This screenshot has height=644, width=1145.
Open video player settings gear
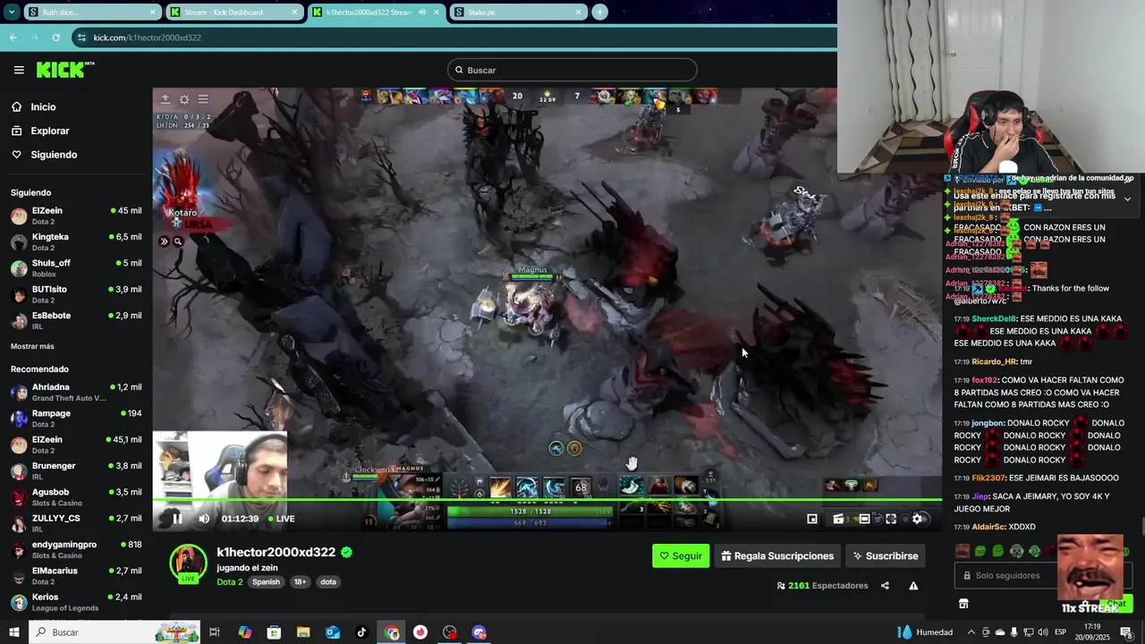click(x=917, y=519)
